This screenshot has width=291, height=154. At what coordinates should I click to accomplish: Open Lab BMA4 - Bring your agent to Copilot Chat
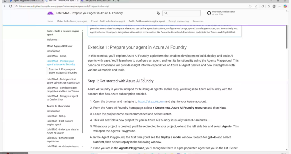pos(62,98)
